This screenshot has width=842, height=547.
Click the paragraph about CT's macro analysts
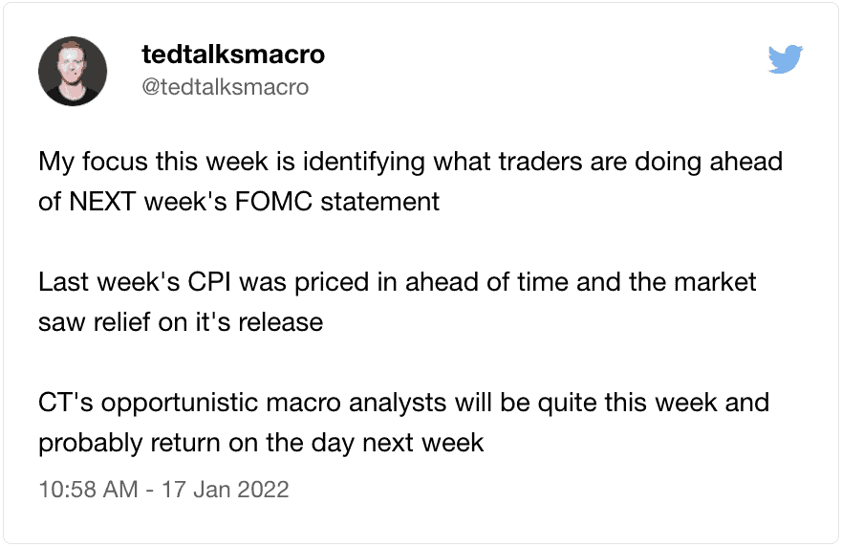tap(404, 423)
